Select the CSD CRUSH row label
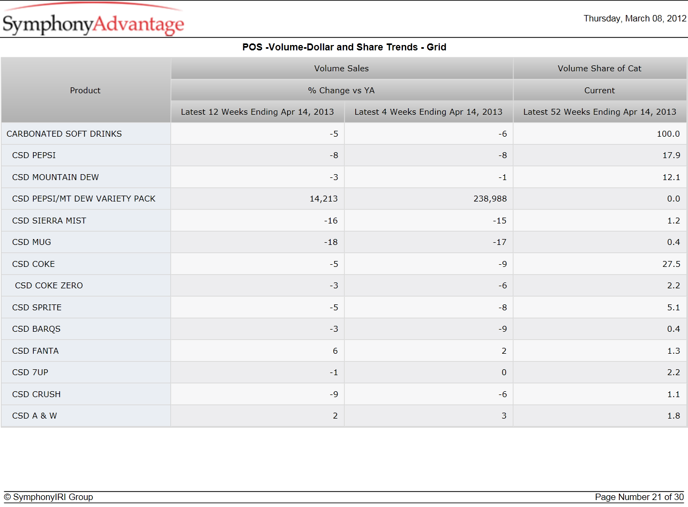 tap(36, 394)
